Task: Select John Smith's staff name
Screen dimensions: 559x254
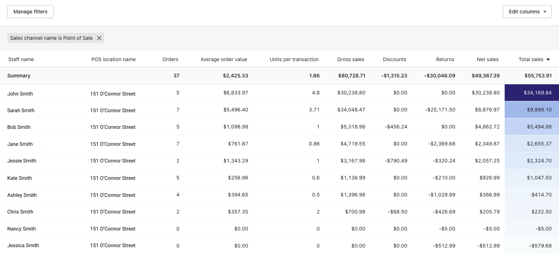Action: 20,93
